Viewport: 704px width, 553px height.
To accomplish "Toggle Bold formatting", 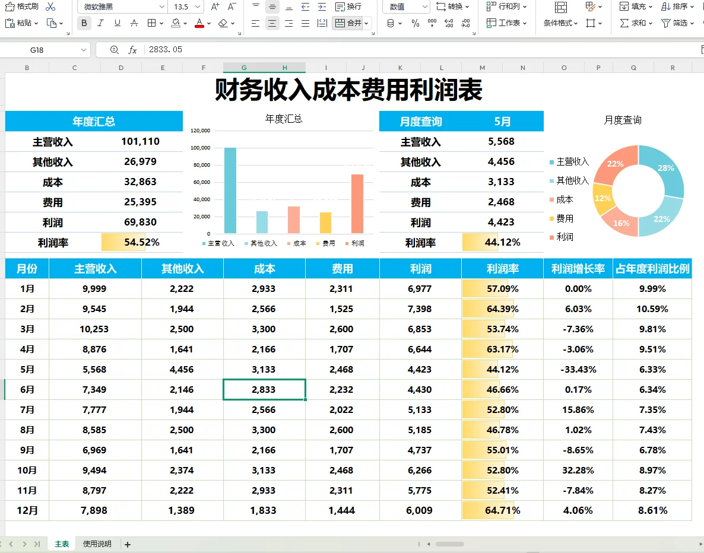I will click(84, 23).
